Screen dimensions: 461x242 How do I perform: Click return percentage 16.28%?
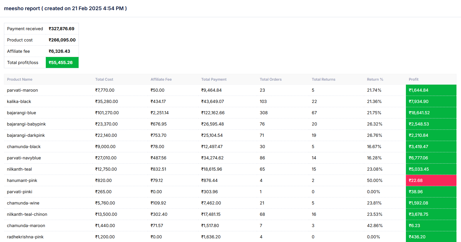click(374, 158)
